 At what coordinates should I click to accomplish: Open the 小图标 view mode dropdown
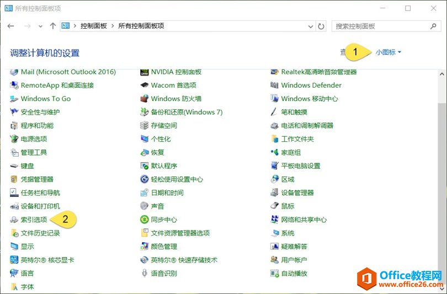coord(388,52)
